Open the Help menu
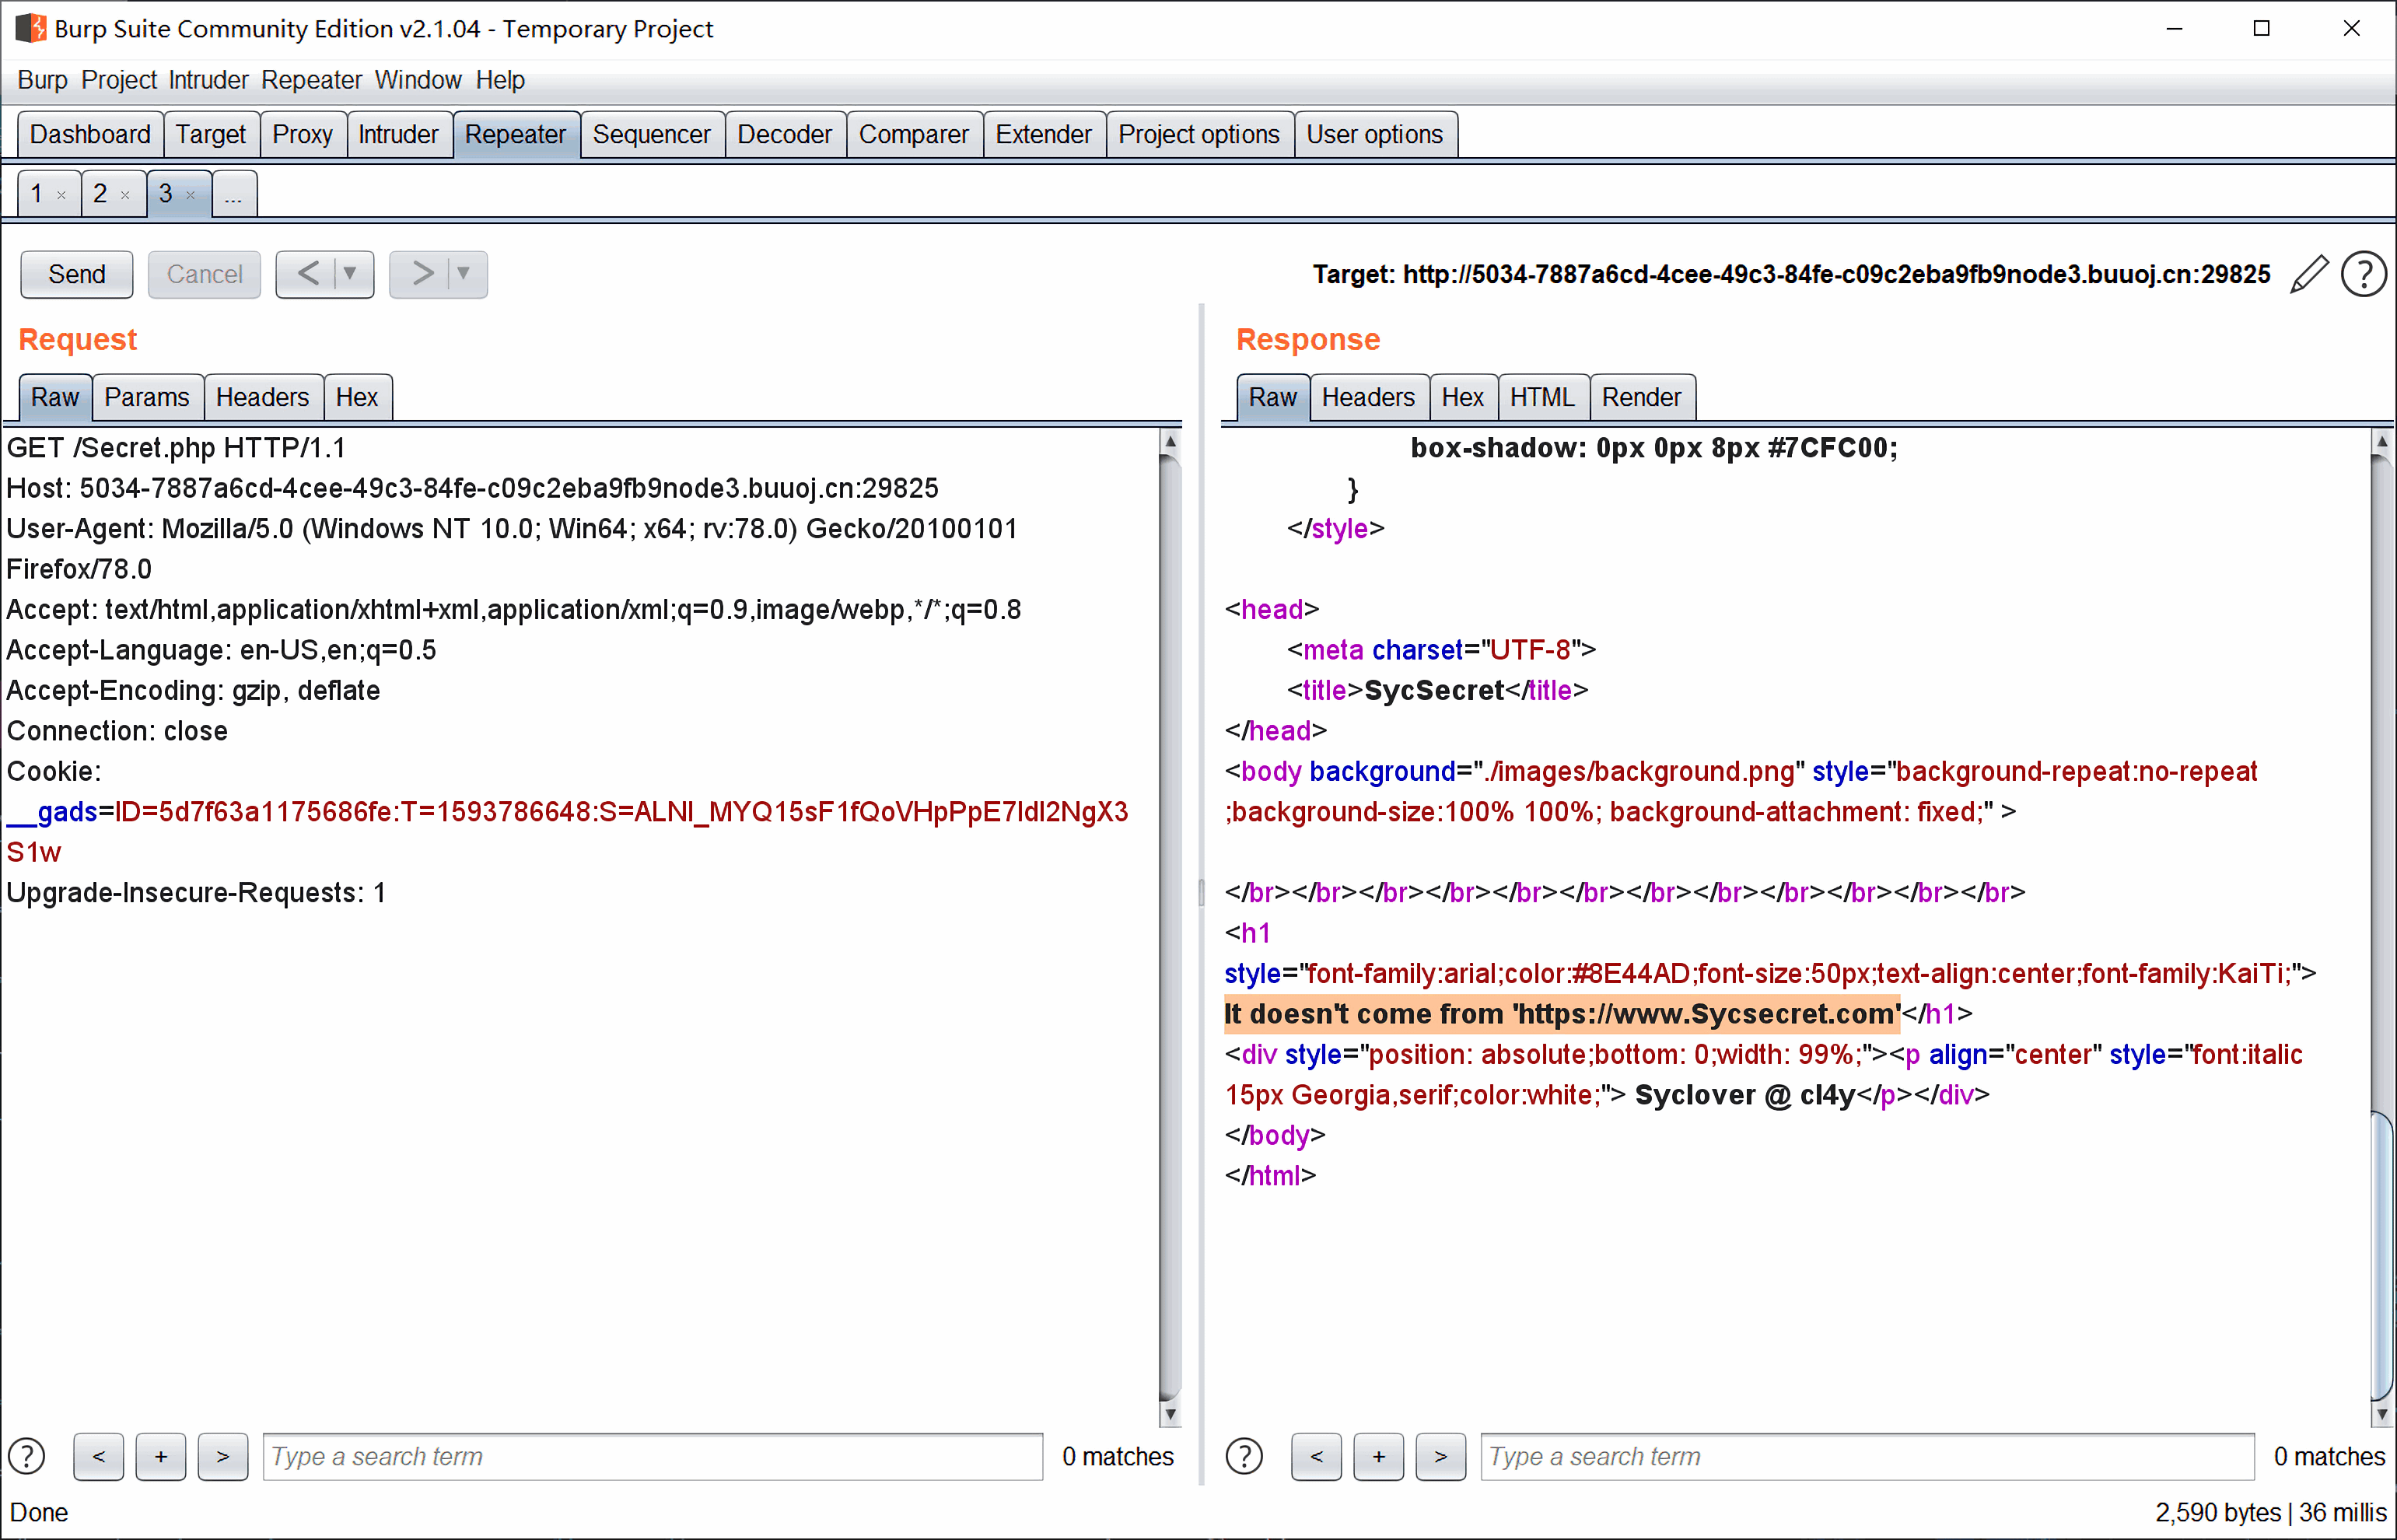2397x1540 pixels. (500, 80)
